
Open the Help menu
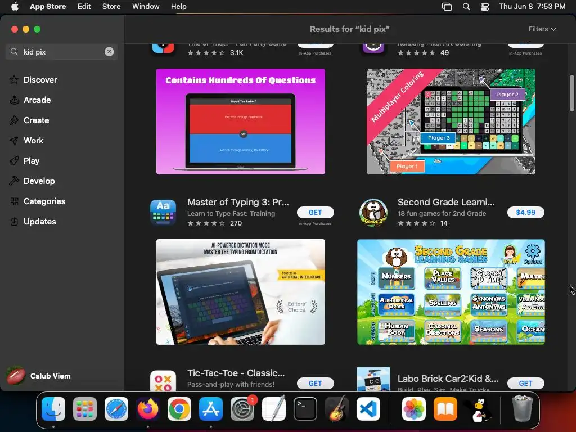pyautogui.click(x=178, y=7)
